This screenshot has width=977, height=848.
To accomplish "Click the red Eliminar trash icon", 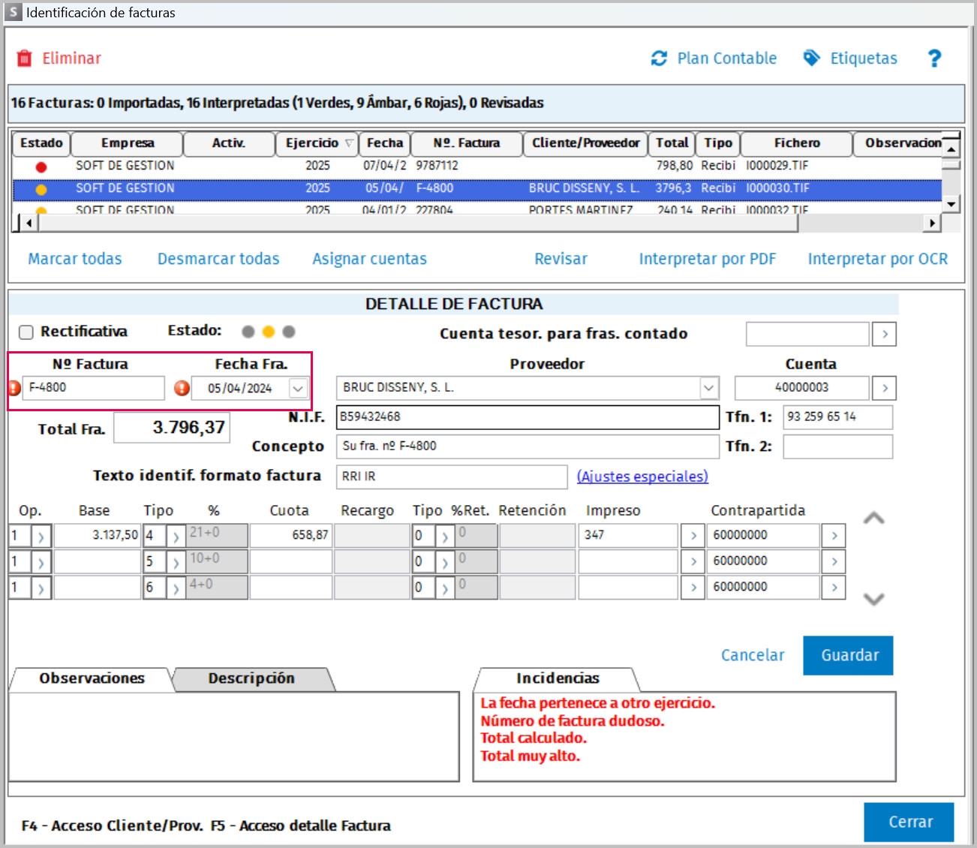I will point(25,59).
